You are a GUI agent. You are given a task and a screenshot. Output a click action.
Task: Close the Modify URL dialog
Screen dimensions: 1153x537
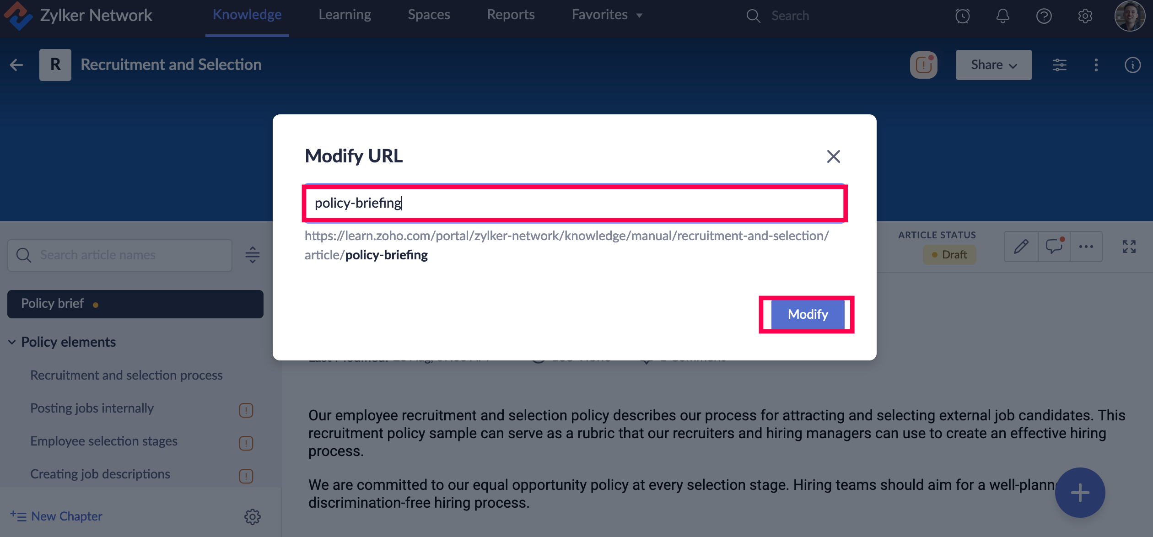click(833, 156)
